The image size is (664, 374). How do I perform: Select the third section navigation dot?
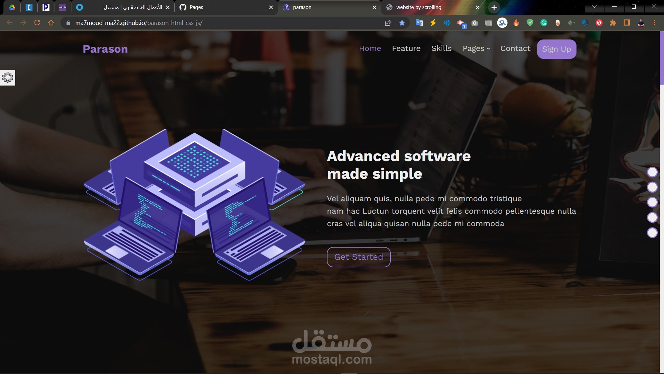click(x=652, y=202)
